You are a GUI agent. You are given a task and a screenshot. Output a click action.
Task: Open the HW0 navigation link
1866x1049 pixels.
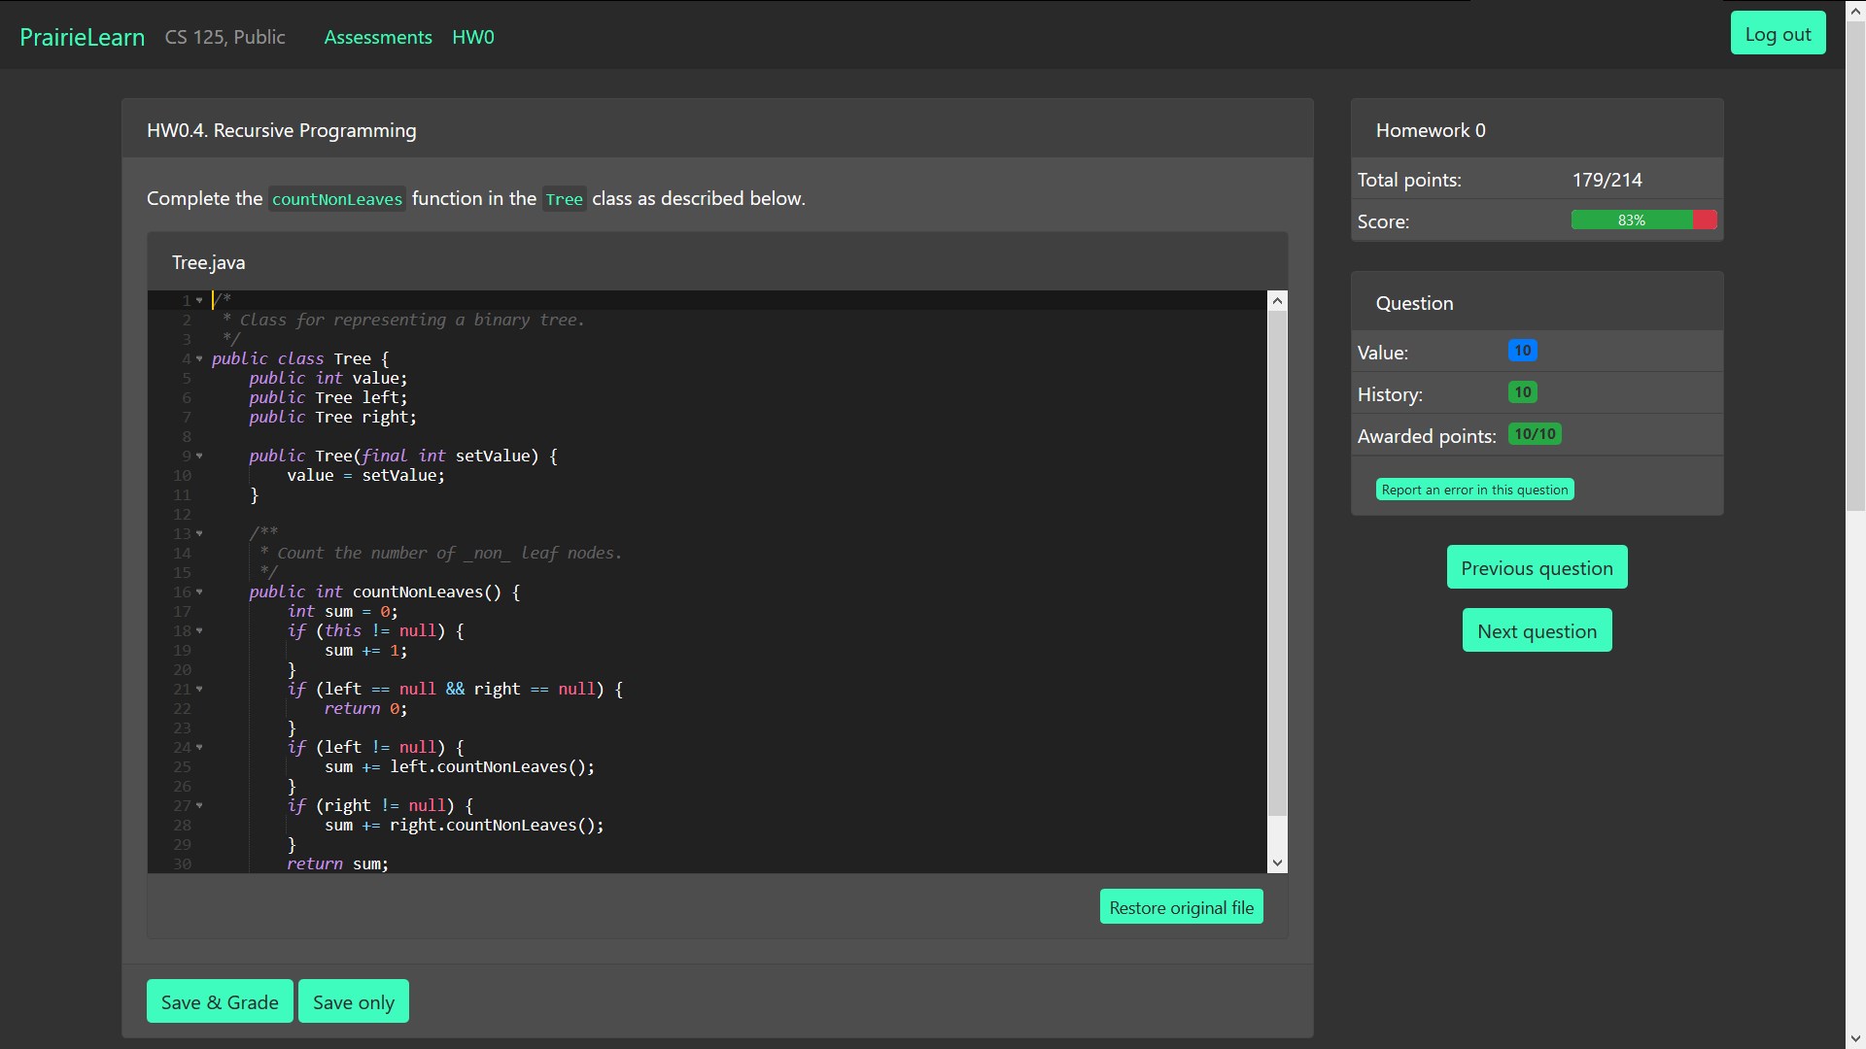(473, 37)
